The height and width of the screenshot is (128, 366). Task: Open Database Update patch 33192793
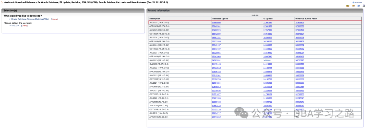click(216, 79)
